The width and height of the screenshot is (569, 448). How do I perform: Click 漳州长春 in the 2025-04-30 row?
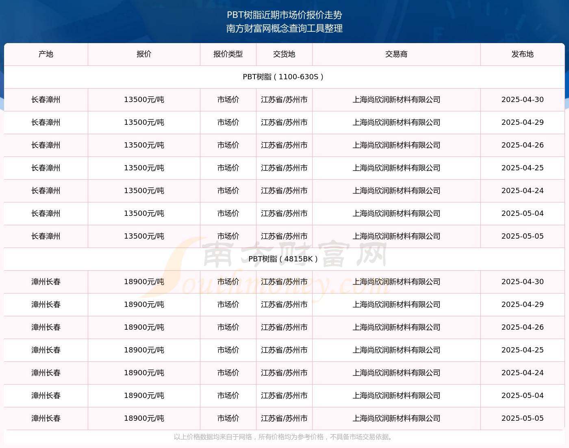click(46, 282)
